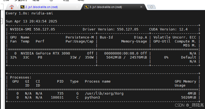Click process PID '735'
The width and height of the screenshot is (205, 109).
pos(60,94)
